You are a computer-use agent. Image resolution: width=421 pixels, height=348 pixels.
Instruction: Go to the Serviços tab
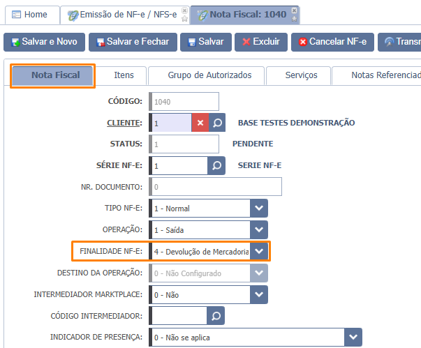click(x=301, y=75)
